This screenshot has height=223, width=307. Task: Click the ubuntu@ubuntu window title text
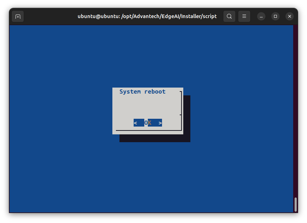(147, 16)
